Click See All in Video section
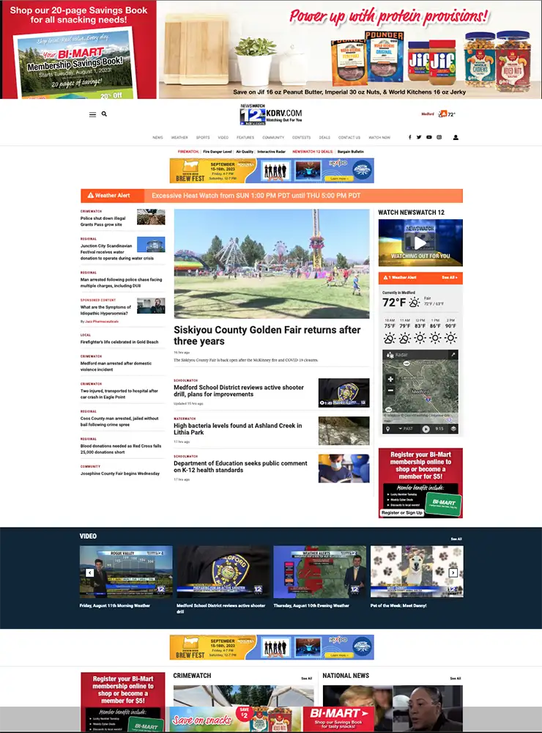Image resolution: width=542 pixels, height=733 pixels. (456, 539)
